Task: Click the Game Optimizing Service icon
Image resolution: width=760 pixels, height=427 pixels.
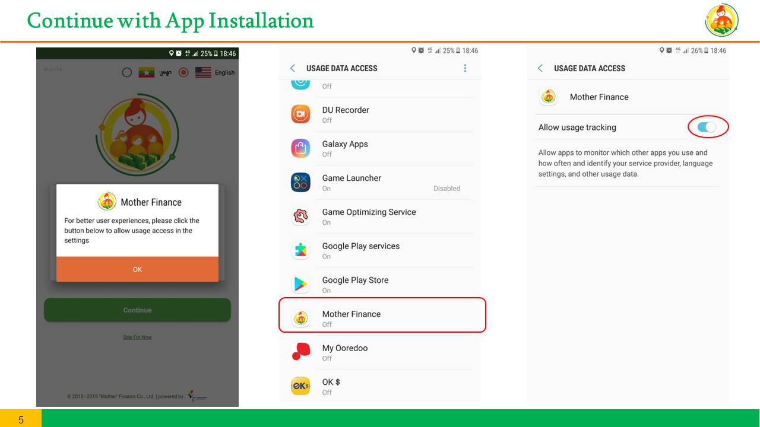Action: (x=300, y=216)
